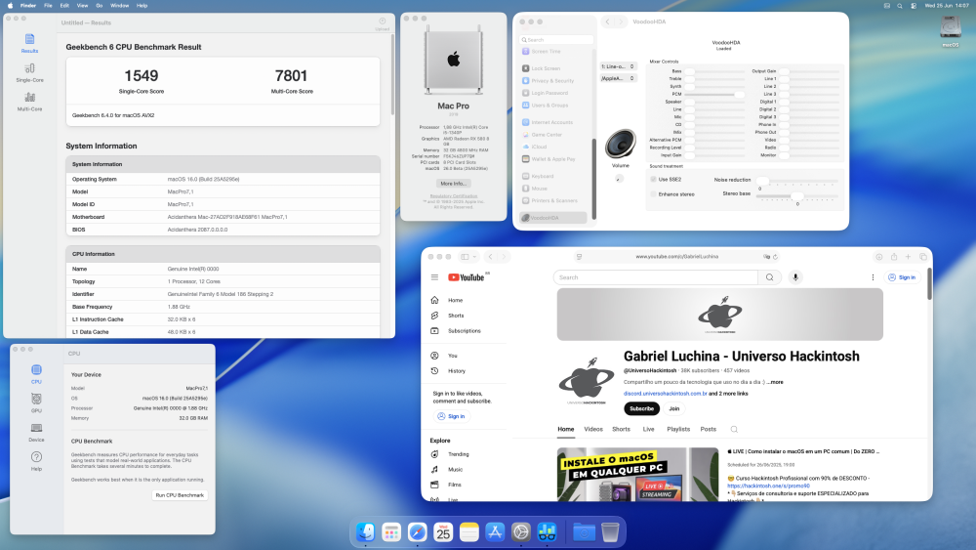Click YouTube voice search microphone icon
The height and width of the screenshot is (550, 976).
[x=795, y=277]
